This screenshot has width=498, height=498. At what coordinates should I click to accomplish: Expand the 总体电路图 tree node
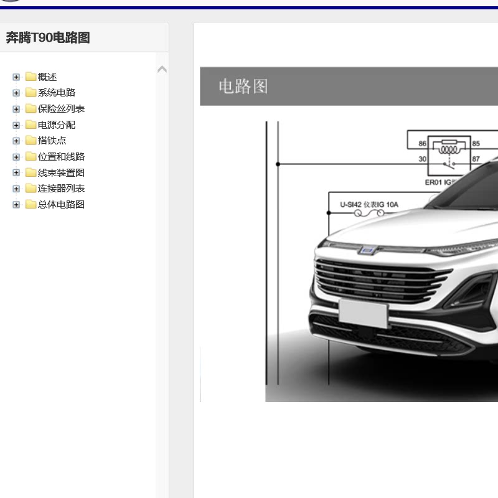[x=16, y=205]
